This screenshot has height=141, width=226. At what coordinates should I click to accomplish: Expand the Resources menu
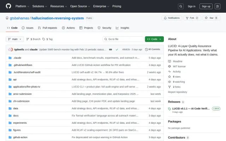(59, 6)
